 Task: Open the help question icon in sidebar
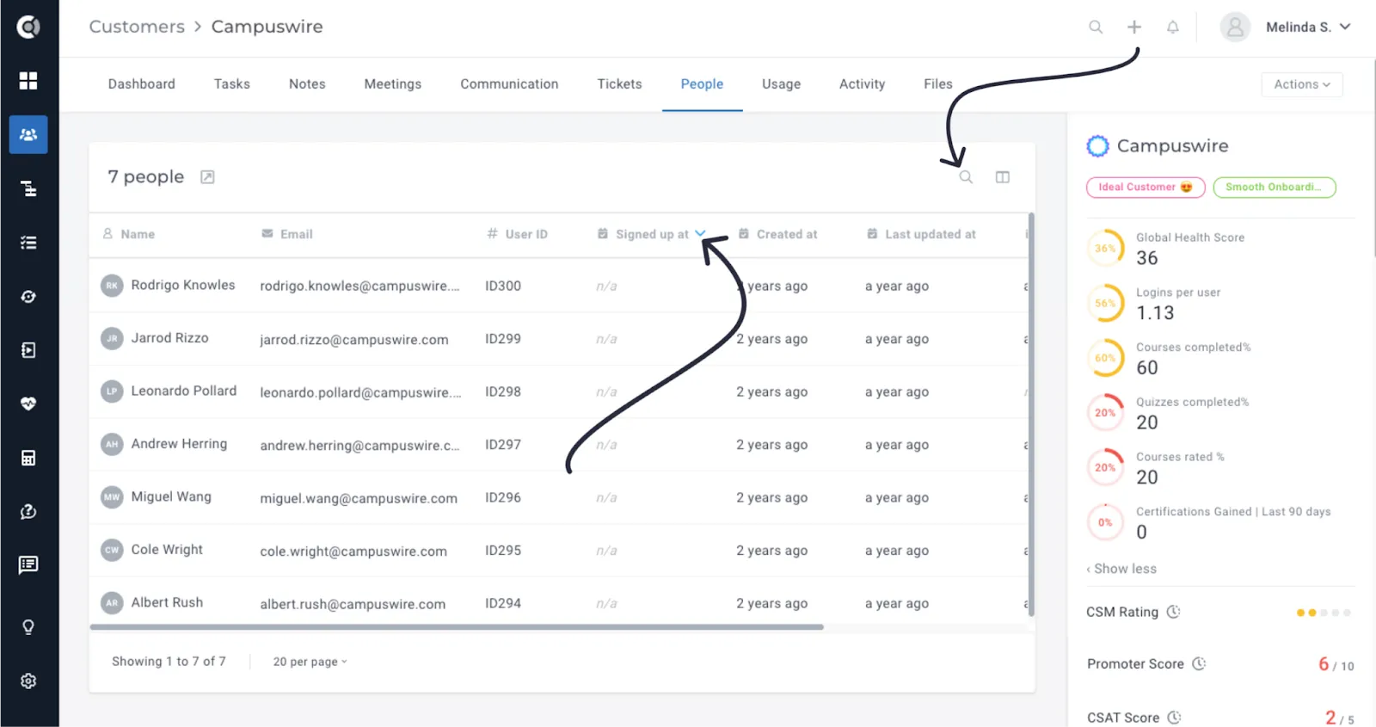point(28,512)
